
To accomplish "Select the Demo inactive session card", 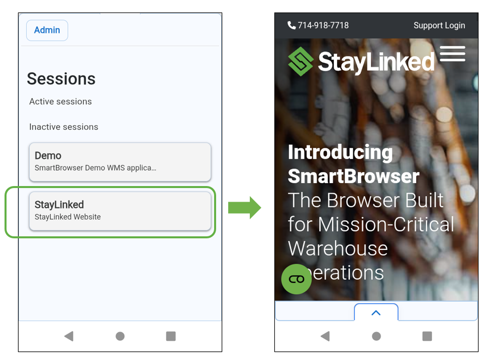I will [x=120, y=162].
